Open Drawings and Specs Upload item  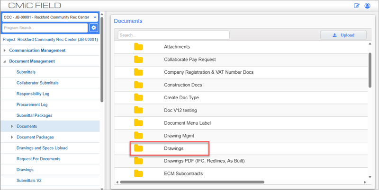click(x=42, y=148)
